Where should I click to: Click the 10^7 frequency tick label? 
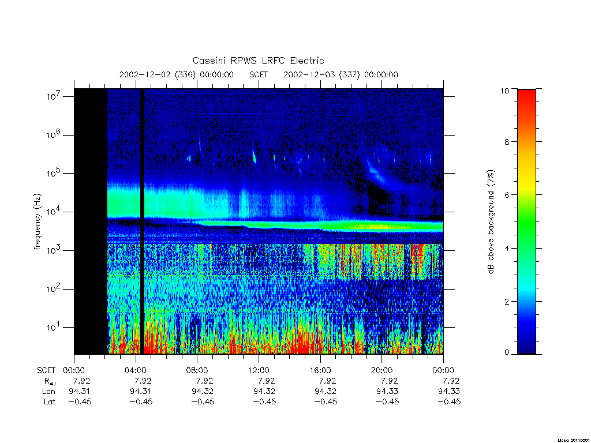pyautogui.click(x=55, y=96)
